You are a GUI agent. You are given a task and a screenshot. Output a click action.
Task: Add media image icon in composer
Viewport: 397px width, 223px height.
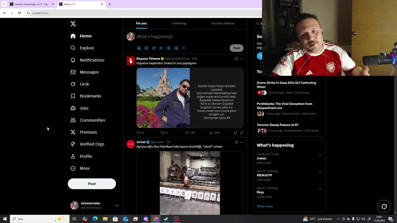139,48
